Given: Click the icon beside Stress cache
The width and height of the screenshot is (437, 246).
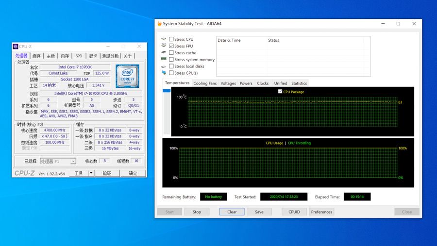Looking at the screenshot, I should click(x=164, y=53).
